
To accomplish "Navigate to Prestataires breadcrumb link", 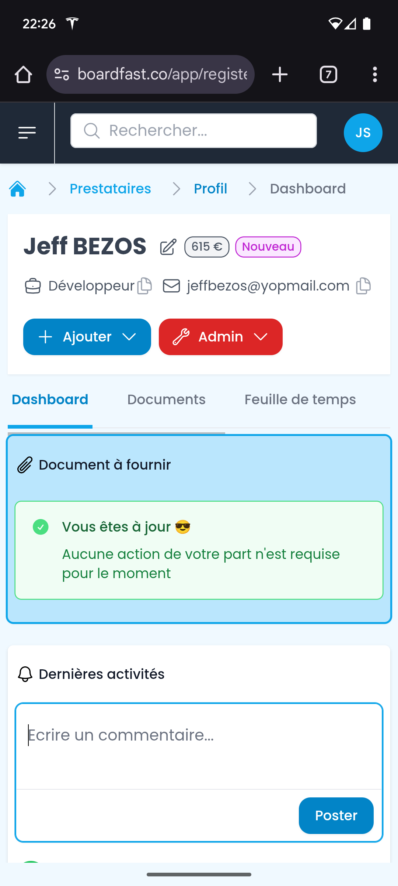I will (x=110, y=189).
